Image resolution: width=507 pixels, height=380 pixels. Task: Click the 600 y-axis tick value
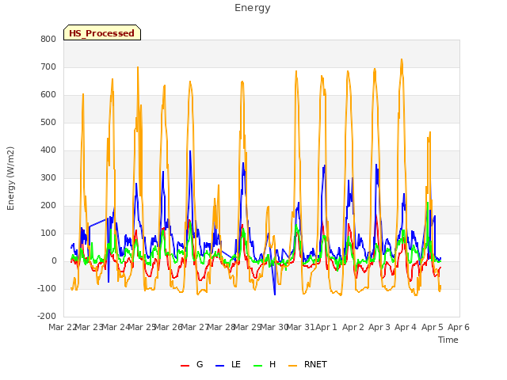pos(48,95)
